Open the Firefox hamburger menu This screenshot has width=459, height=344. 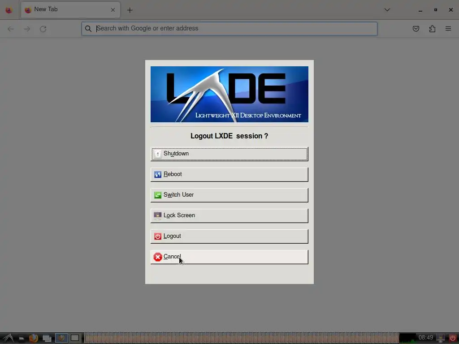tap(448, 29)
